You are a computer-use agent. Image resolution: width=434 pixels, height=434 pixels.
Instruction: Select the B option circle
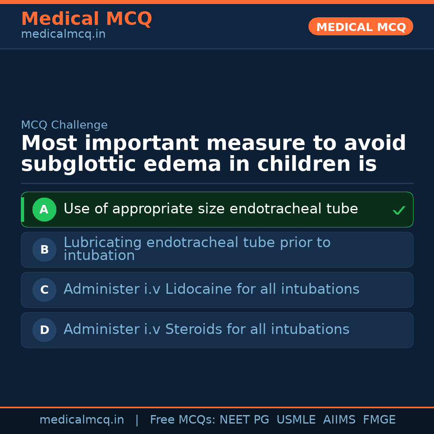[x=44, y=250]
